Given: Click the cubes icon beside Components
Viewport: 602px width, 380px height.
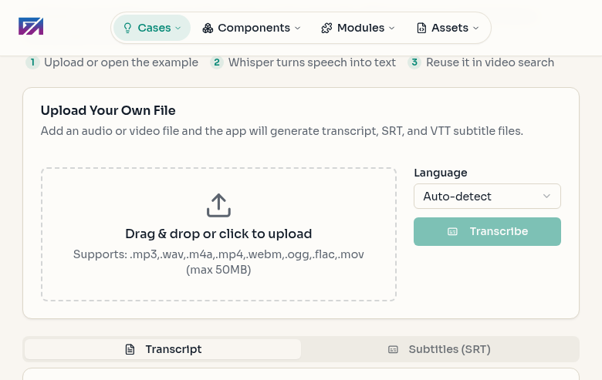Looking at the screenshot, I should [208, 28].
